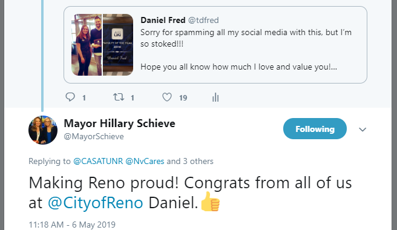Screen dimensions: 397x230
Task: Visit the @MayorSchieve handle
Action: coord(94,137)
